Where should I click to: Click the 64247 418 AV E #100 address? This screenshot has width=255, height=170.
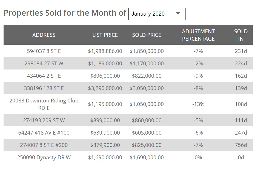44,133
